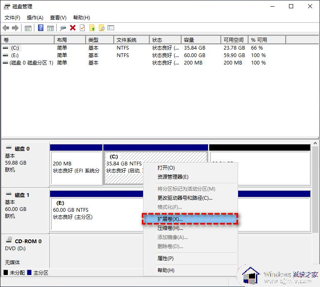Open 属性(P) from the context menu
Screen dimensions: 320x287
coord(191,258)
